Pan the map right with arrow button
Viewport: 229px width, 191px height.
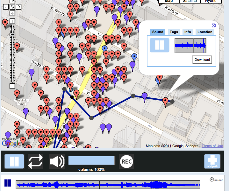click(18, 7)
